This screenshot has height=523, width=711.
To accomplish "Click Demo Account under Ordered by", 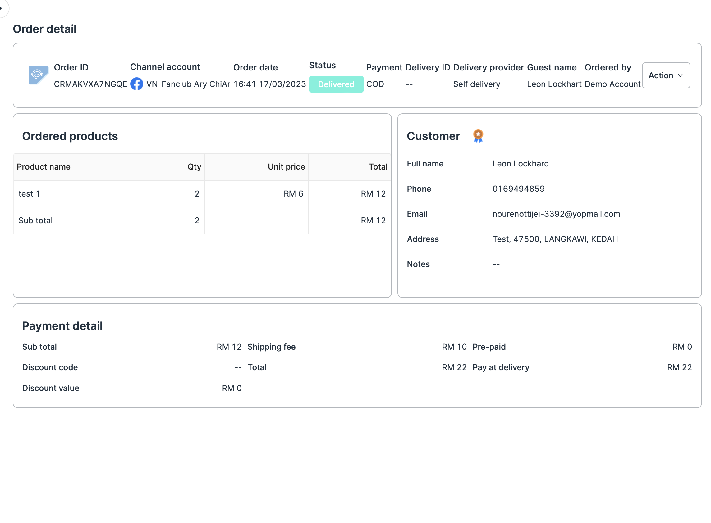I will point(612,84).
